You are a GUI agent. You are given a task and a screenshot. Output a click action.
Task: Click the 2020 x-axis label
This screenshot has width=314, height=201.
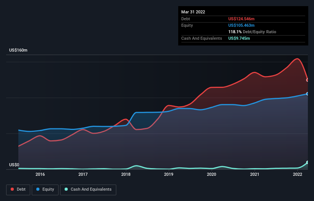(212, 174)
